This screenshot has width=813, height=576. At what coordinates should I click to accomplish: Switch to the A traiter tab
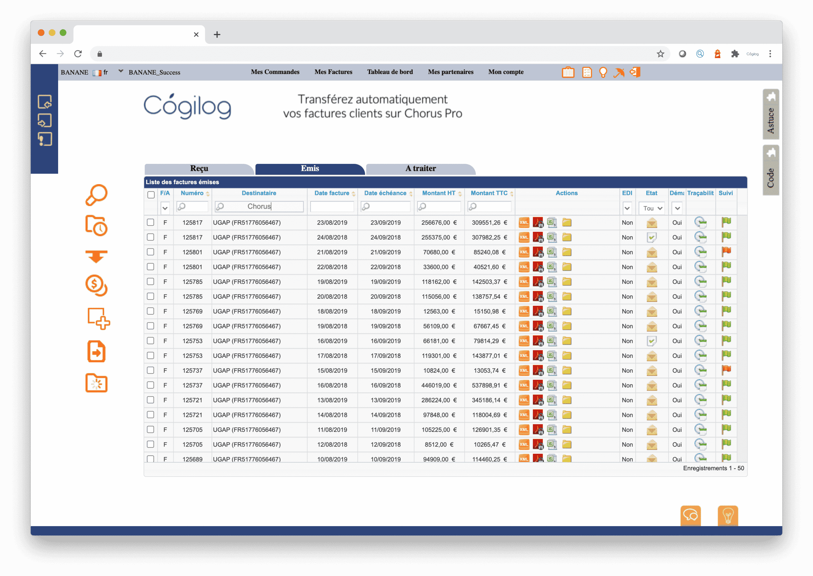coord(421,169)
